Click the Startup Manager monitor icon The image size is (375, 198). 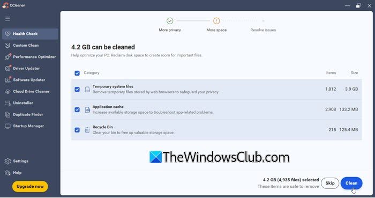pyautogui.click(x=7, y=126)
